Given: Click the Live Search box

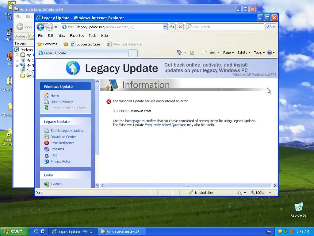Looking at the screenshot, I should [x=225, y=27].
